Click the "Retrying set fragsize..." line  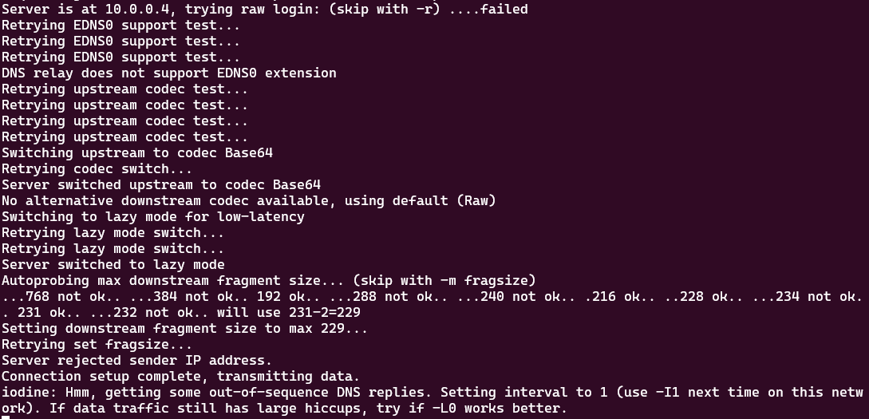click(x=97, y=345)
